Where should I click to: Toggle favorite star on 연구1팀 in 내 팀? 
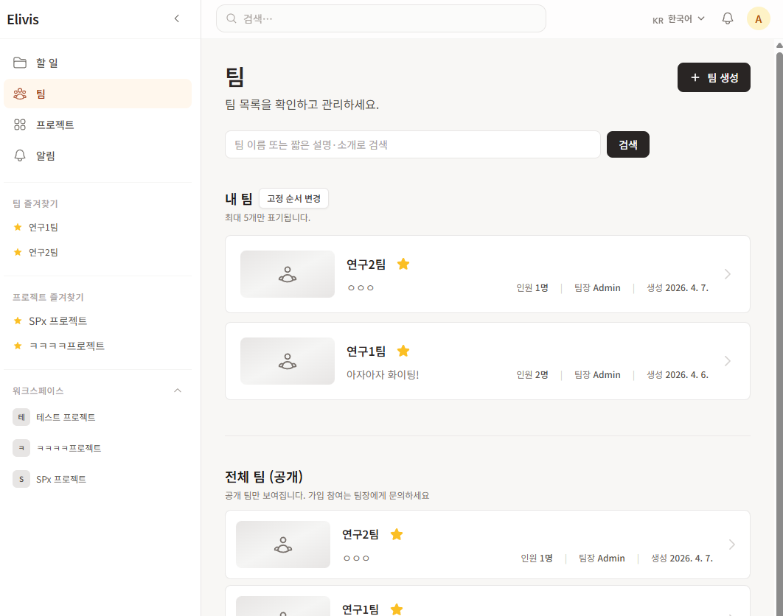[403, 351]
